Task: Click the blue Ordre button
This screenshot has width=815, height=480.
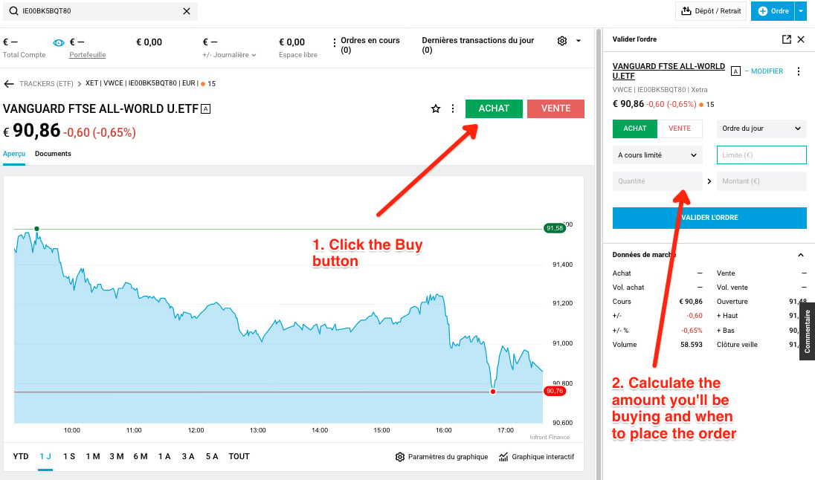Action: [773, 11]
